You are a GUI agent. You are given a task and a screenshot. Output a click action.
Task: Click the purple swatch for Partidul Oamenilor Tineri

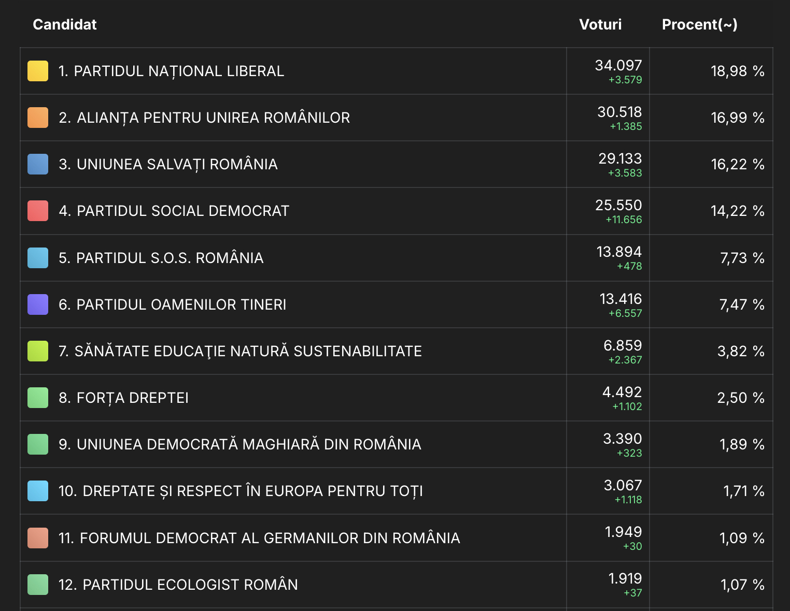(x=38, y=304)
